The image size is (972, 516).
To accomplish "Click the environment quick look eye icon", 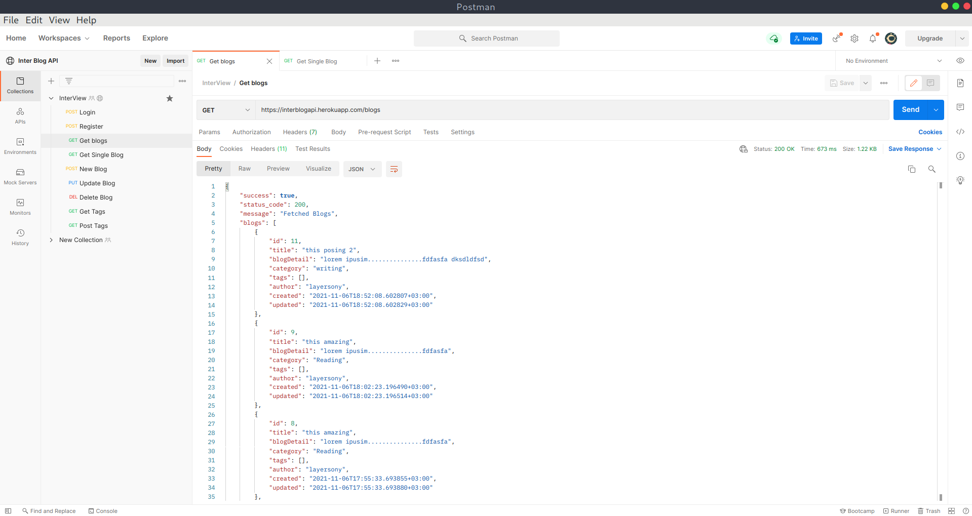I will coord(960,61).
